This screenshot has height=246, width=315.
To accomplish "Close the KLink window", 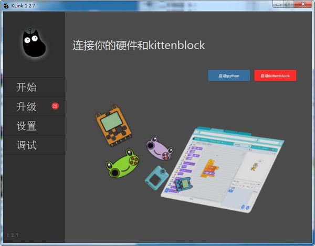I will [303, 5].
